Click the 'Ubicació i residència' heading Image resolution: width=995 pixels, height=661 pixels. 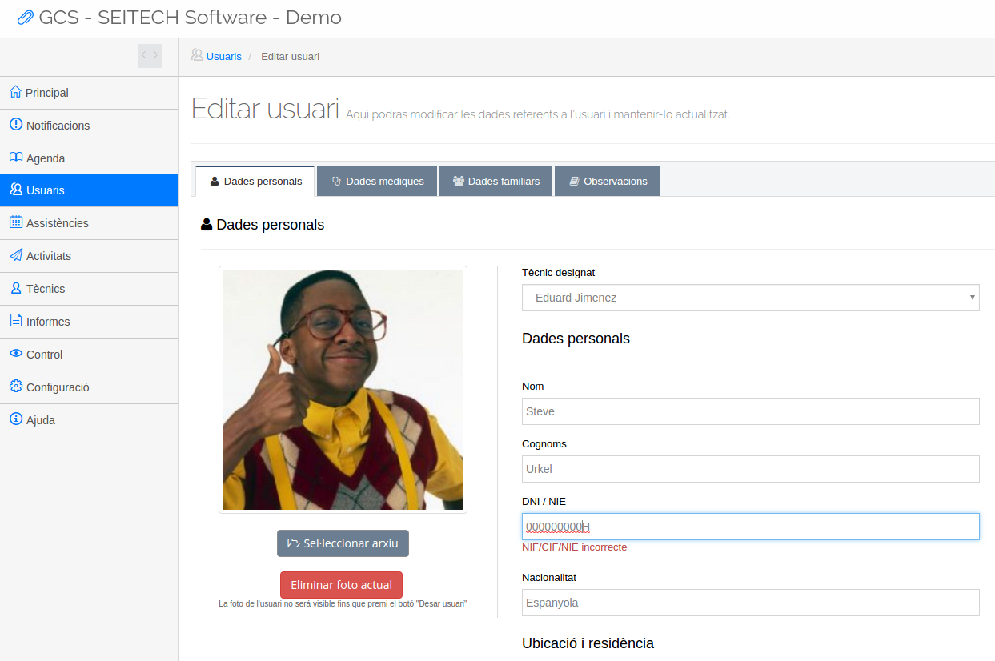588,643
